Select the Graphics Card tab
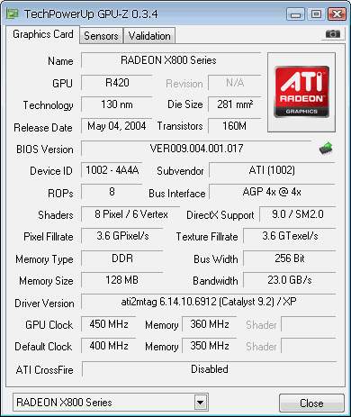 click(43, 34)
